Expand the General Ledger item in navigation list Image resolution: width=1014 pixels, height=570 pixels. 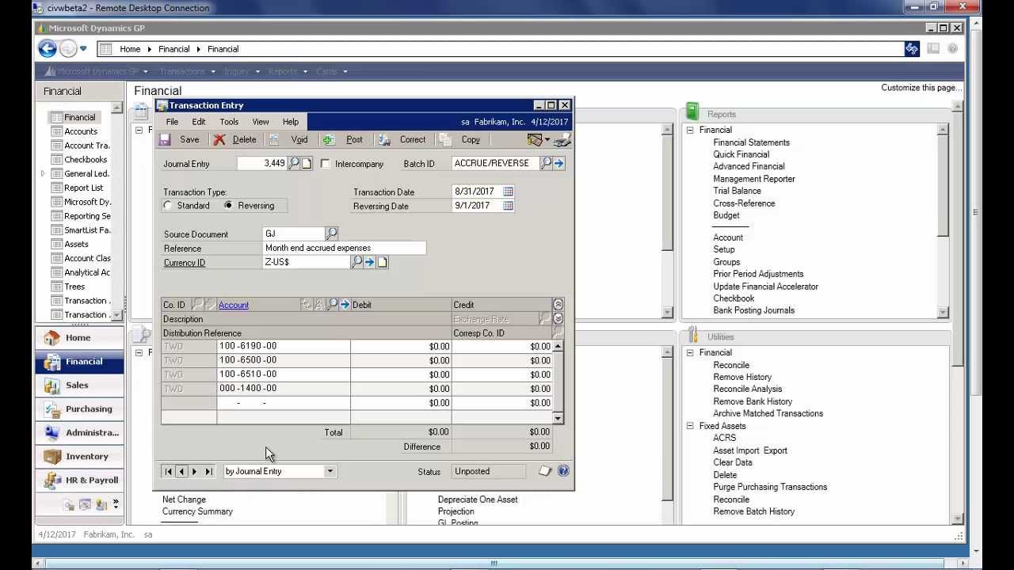pos(43,173)
